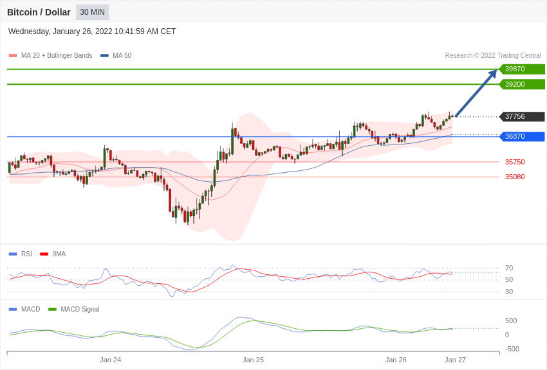This screenshot has width=547, height=370.
Task: Click the Bitcoin / Dollar chart title
Action: tap(39, 12)
